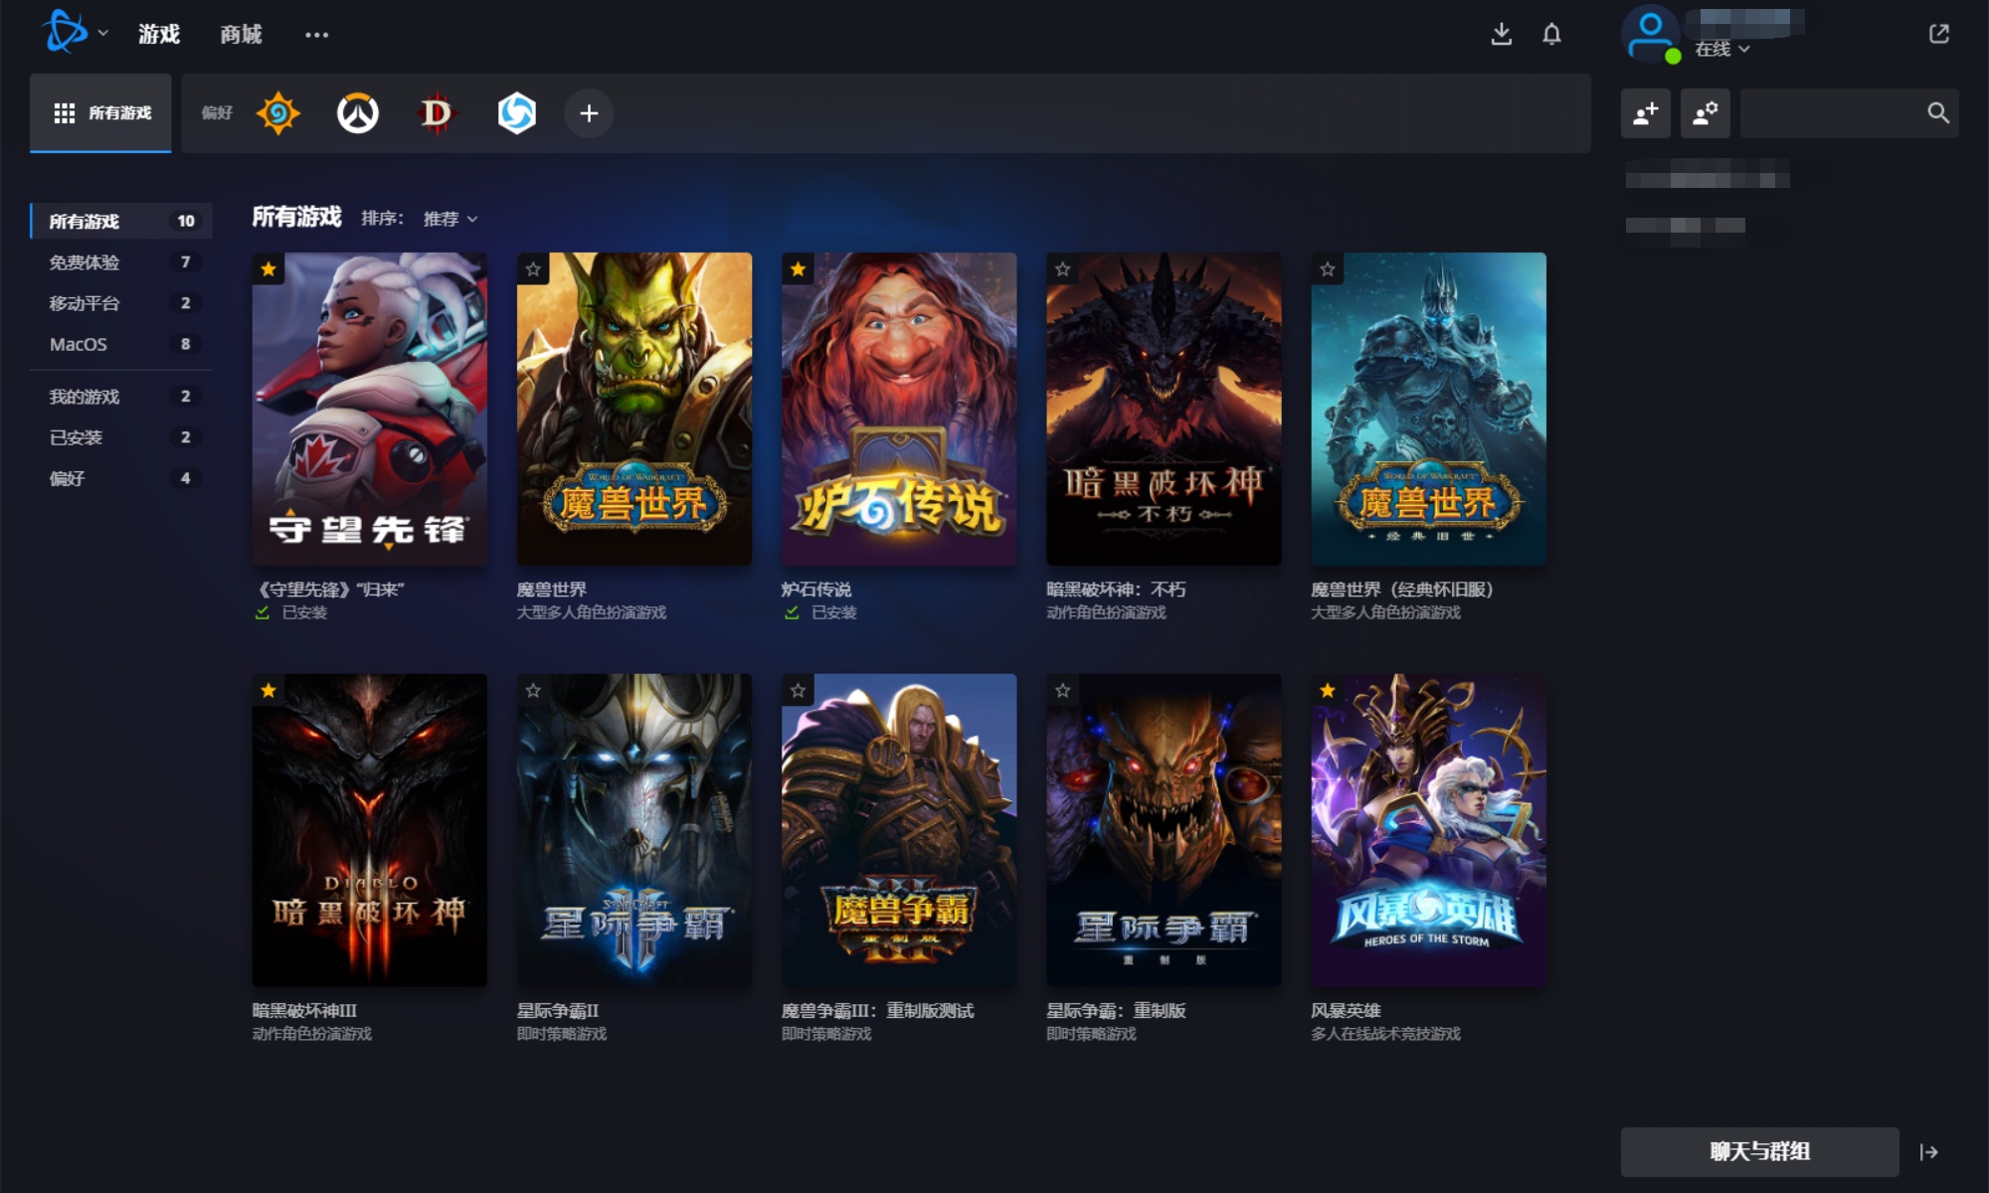Image resolution: width=1989 pixels, height=1193 pixels.
Task: Select 已安装 filter
Action: point(121,436)
